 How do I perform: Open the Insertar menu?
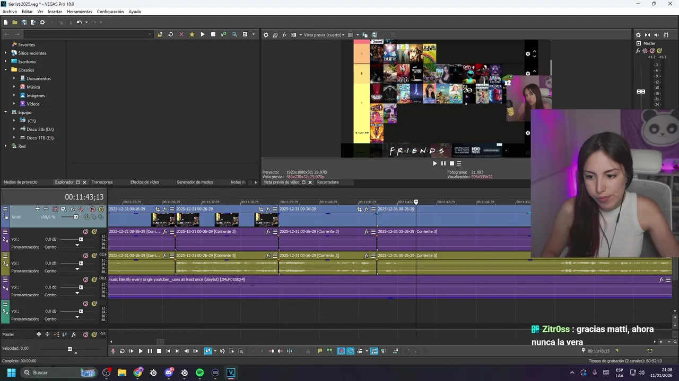coord(55,12)
